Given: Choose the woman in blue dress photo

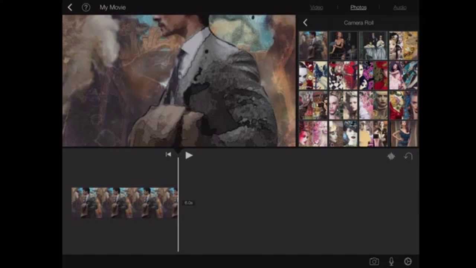Looking at the screenshot, I should point(403,134).
